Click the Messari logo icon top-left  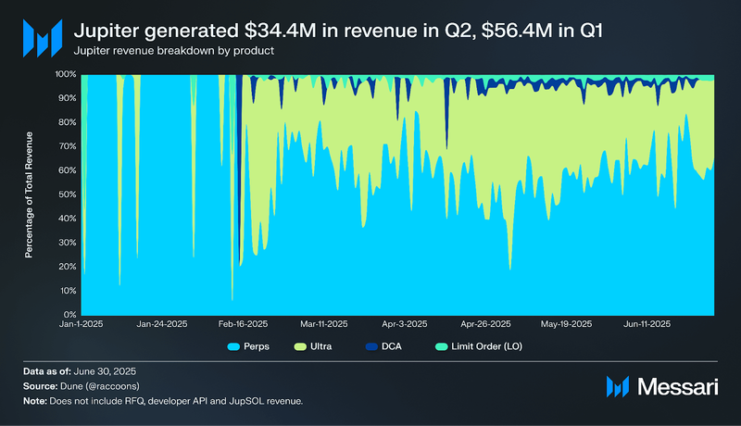pos(43,38)
